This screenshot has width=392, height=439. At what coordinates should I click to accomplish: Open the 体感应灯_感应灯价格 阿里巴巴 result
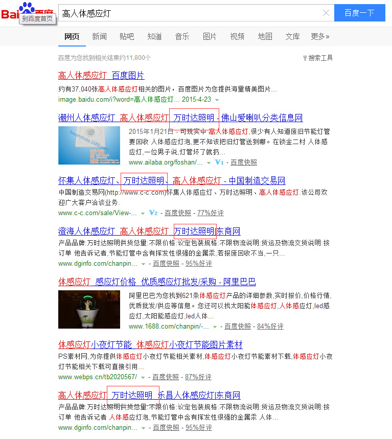click(x=157, y=282)
